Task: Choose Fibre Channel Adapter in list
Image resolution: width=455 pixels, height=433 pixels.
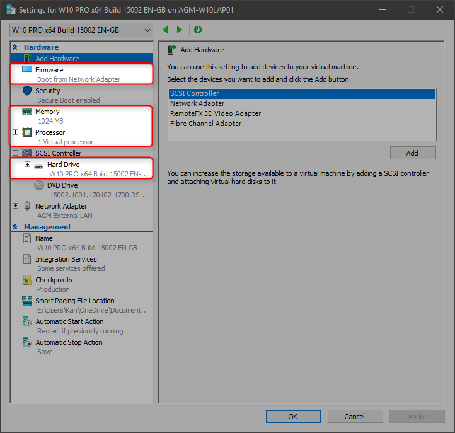Action: pyautogui.click(x=302, y=124)
